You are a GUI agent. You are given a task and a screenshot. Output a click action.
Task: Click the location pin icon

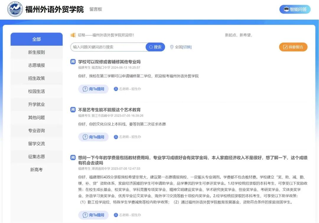click(172, 47)
